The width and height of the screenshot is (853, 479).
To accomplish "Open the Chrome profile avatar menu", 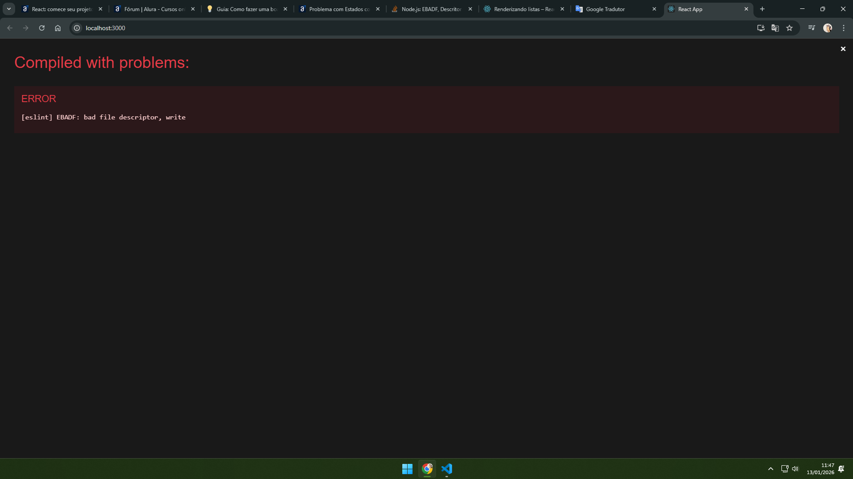I will click(828, 28).
